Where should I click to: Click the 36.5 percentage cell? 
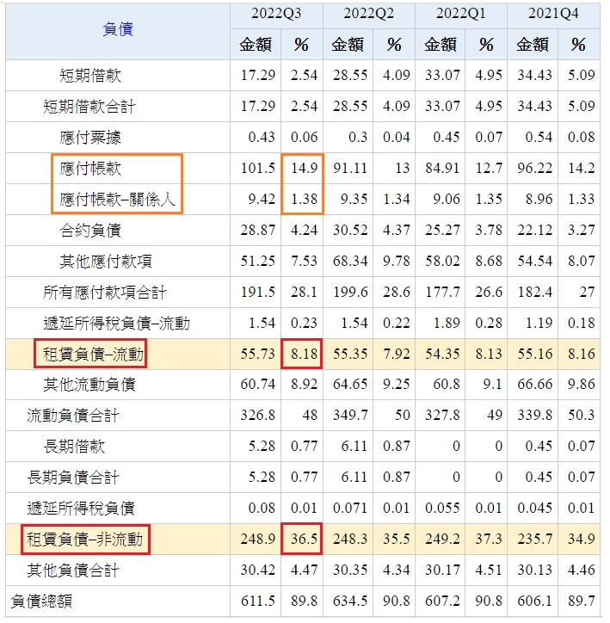pyautogui.click(x=304, y=540)
